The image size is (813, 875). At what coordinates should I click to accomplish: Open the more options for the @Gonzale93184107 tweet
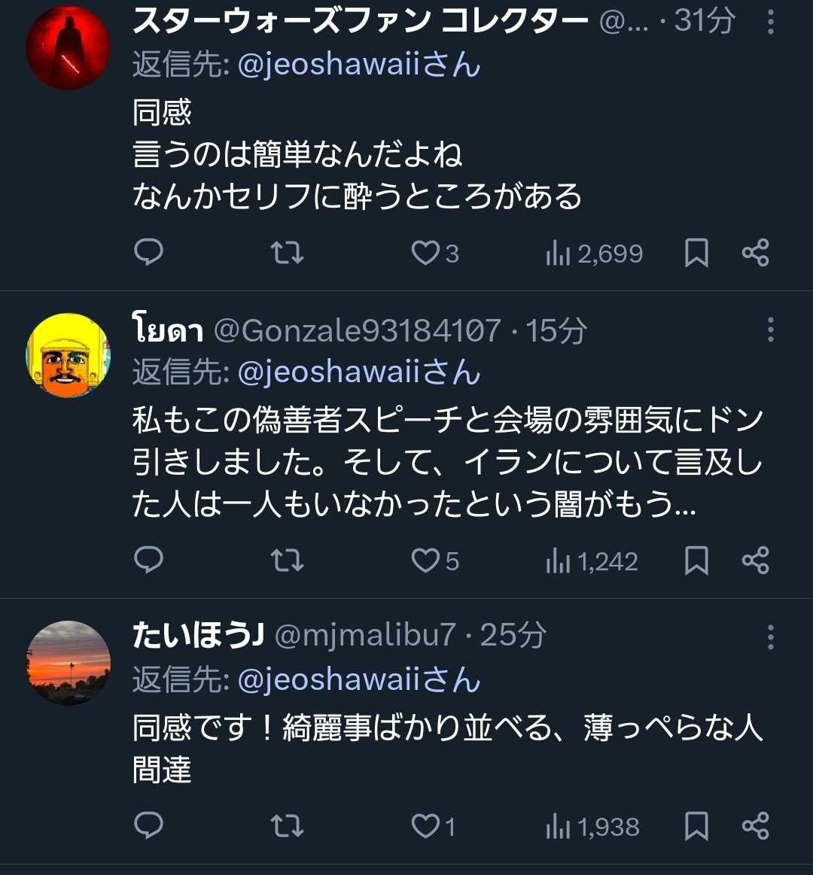click(770, 330)
